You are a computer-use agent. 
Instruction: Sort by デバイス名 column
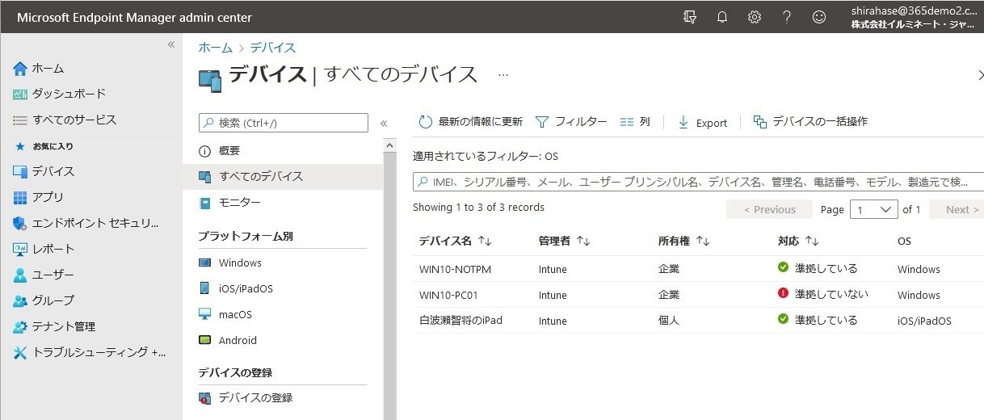456,241
